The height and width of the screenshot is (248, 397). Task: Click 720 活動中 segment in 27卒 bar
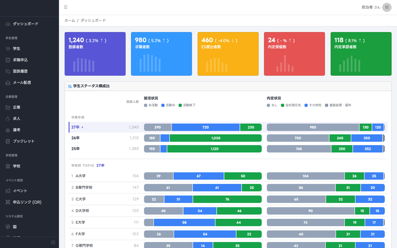[x=205, y=127]
